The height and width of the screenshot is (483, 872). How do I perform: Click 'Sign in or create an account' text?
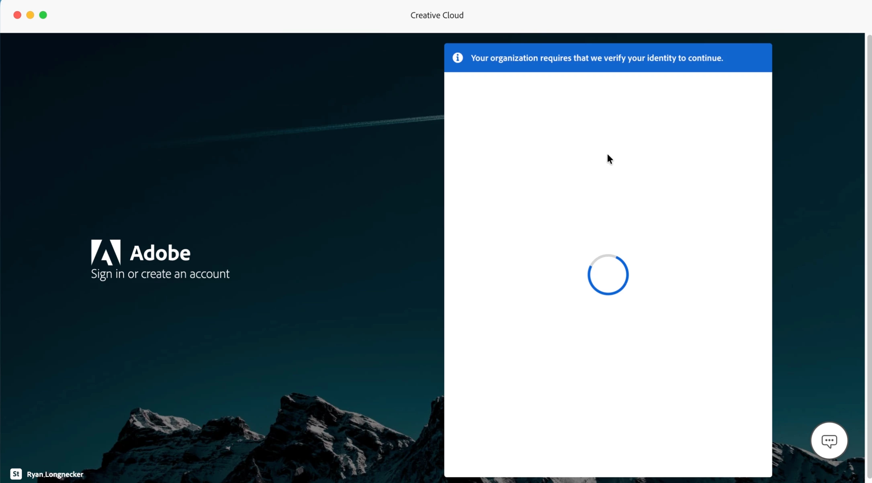pyautogui.click(x=160, y=274)
